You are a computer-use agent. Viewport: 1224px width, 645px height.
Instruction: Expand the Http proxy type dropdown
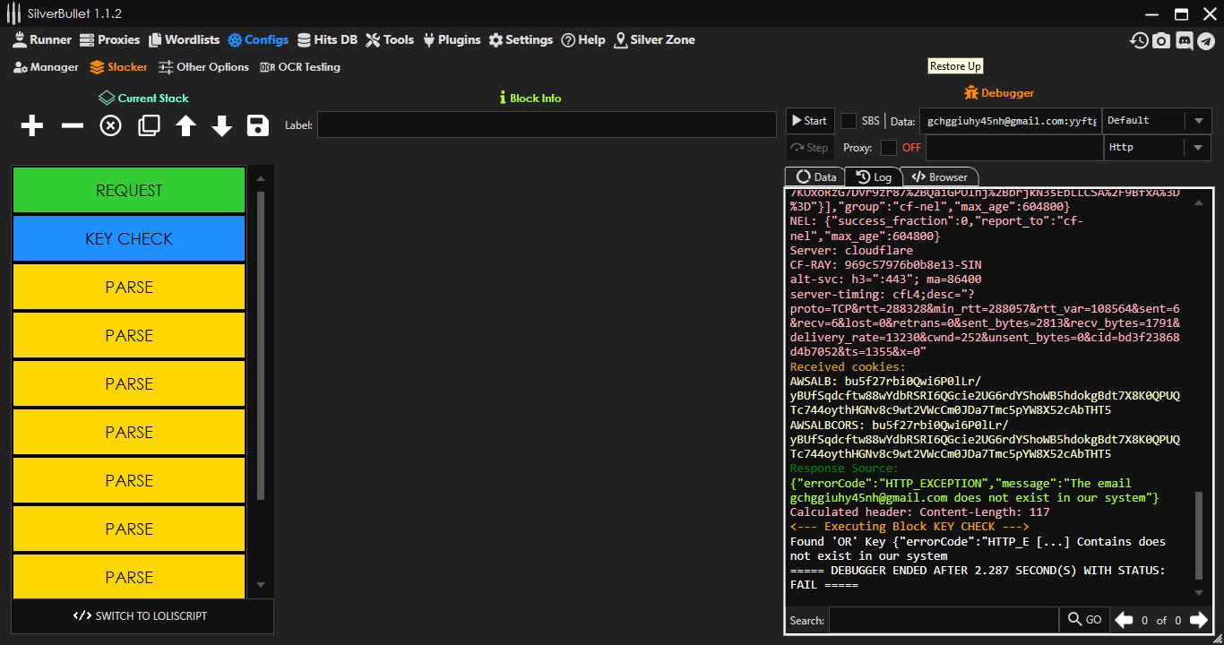[1157, 148]
